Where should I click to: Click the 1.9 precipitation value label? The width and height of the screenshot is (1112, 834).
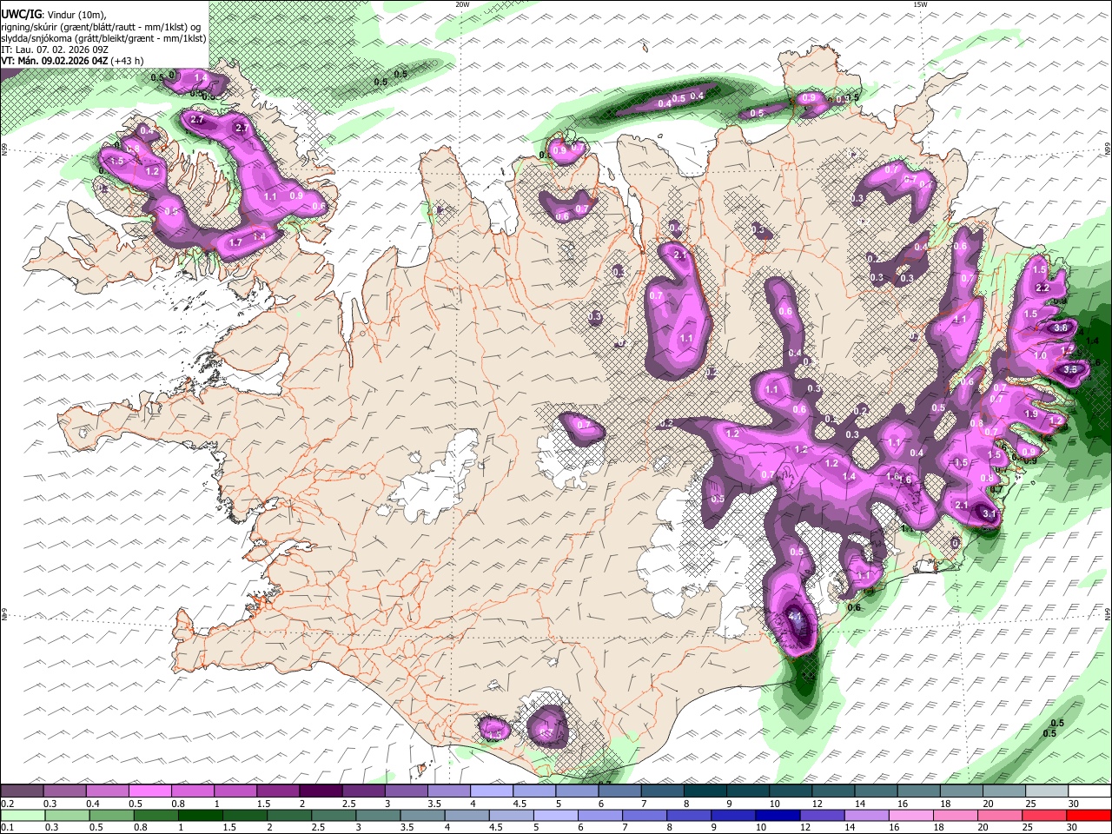[1031, 414]
